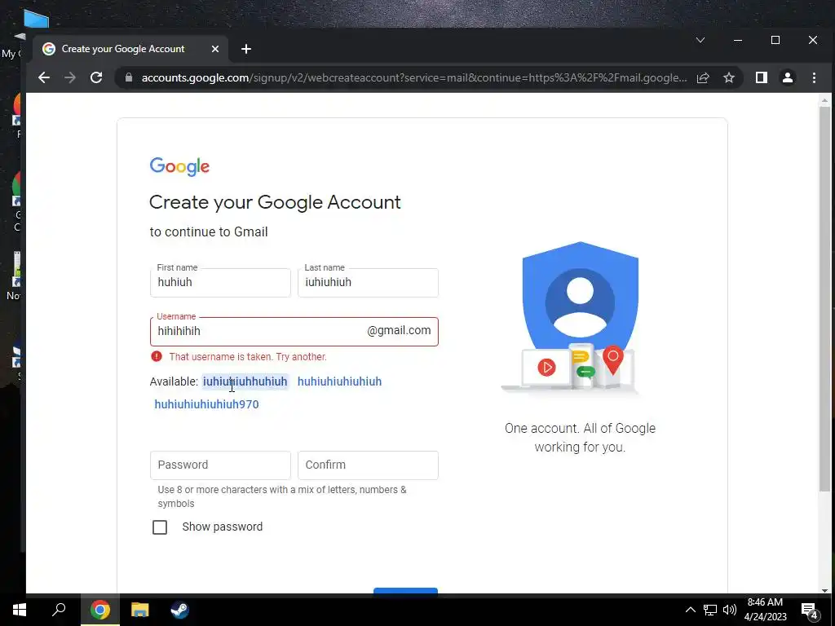Click the blue button at the form bottom
835x626 pixels.
[x=406, y=591]
